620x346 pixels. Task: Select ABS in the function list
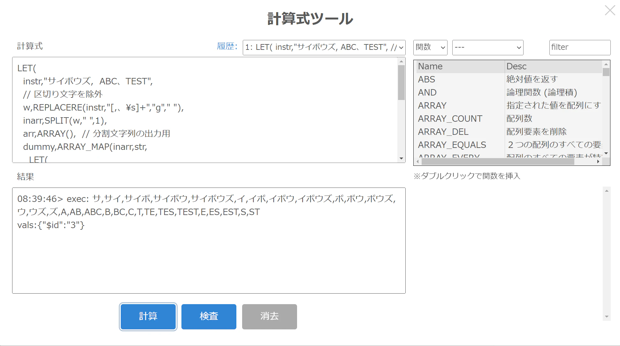coord(427,79)
